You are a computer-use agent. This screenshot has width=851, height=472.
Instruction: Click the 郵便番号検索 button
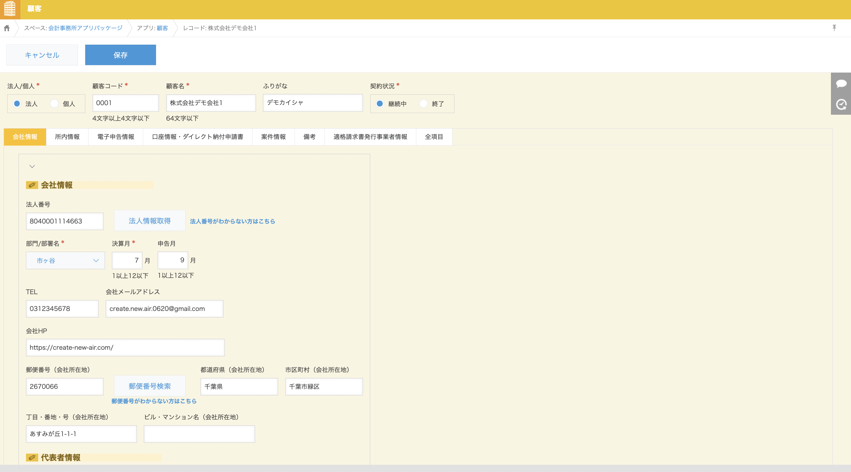tap(150, 386)
